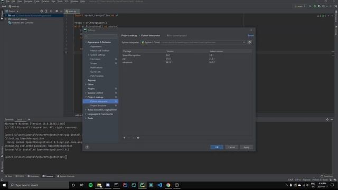Select the Quick Lists setting

pyautogui.click(x=96, y=72)
